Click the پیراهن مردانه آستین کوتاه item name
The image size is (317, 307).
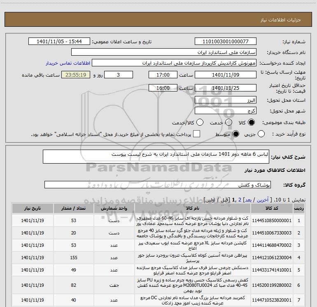point(193,258)
